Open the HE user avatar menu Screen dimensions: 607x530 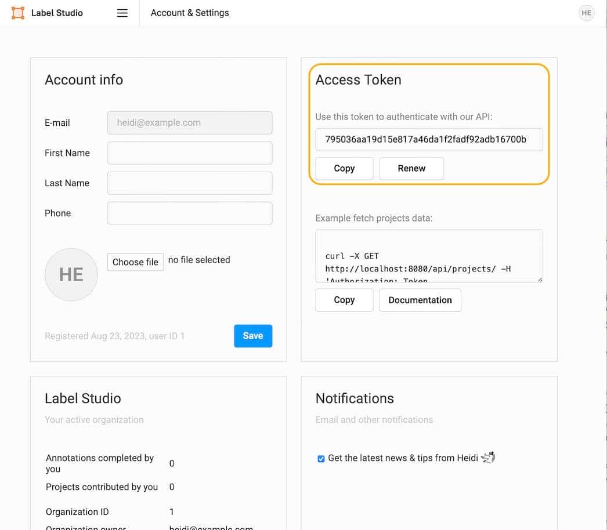pyautogui.click(x=586, y=13)
